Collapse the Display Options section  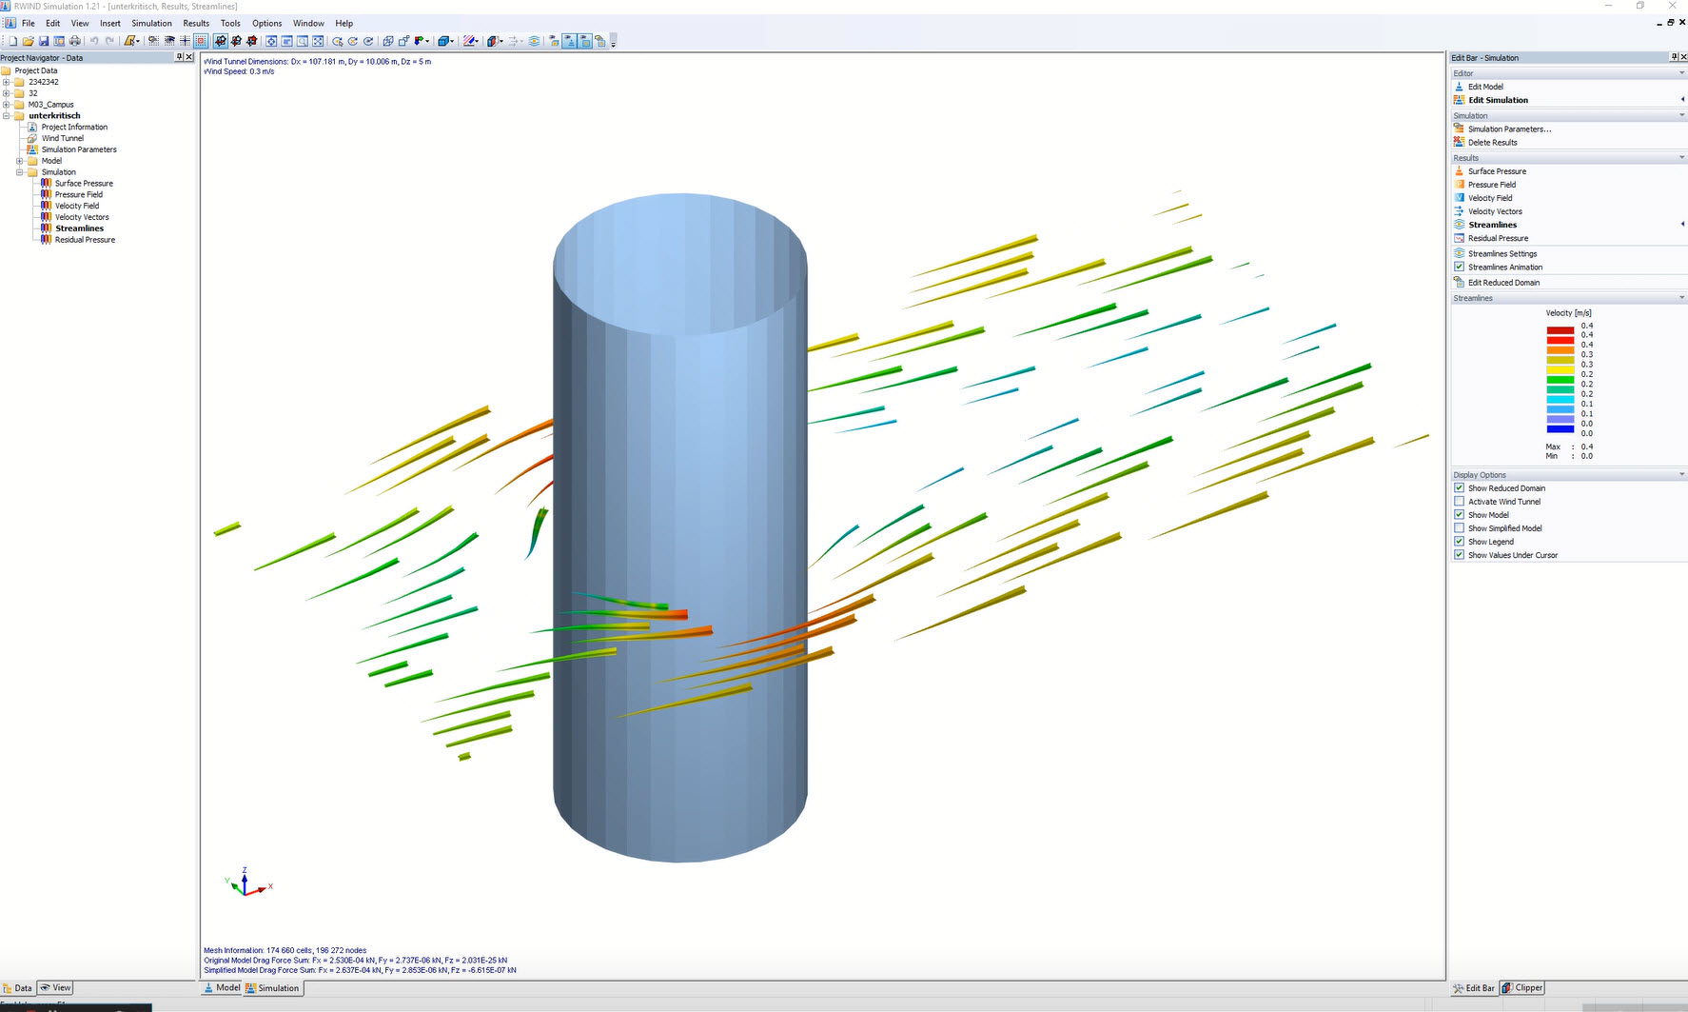click(1681, 474)
